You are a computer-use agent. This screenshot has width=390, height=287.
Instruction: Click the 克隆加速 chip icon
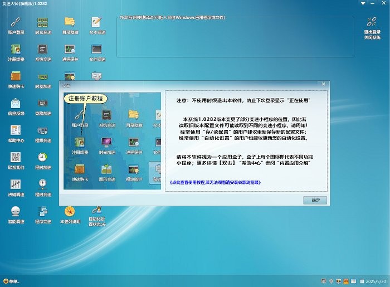coord(43,104)
